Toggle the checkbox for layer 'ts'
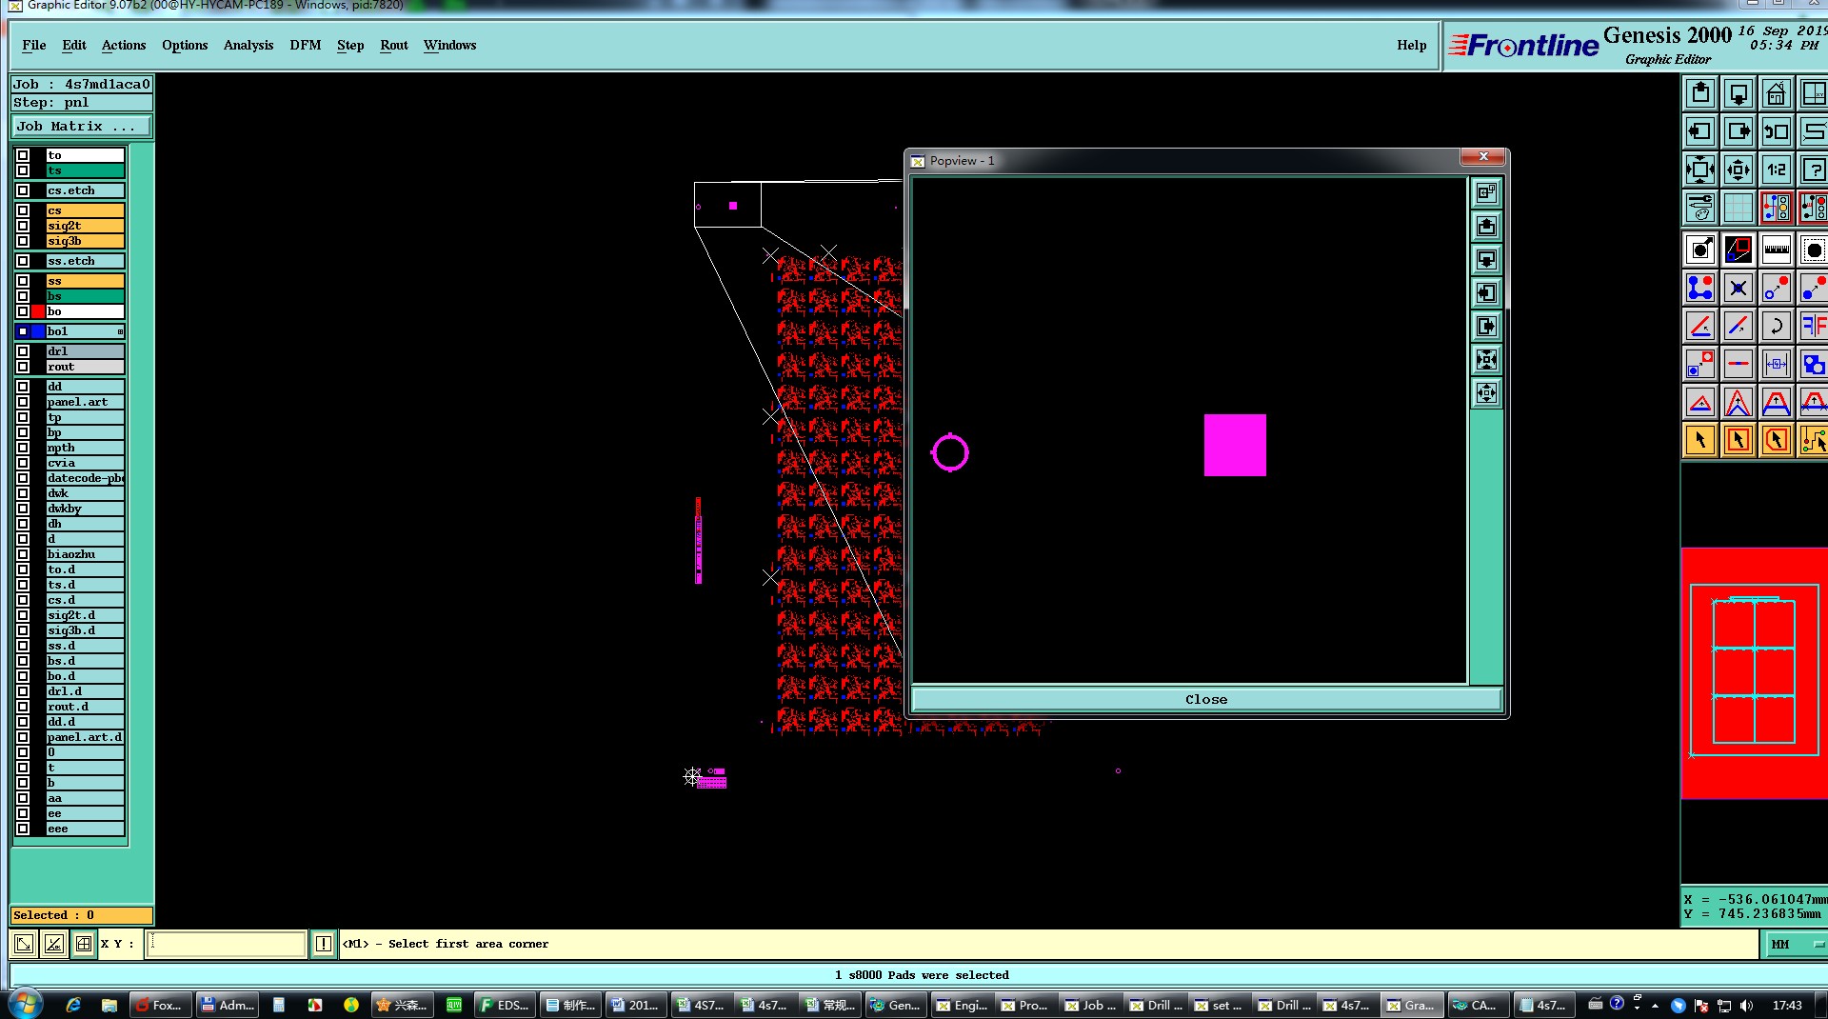This screenshot has height=1019, width=1828. (x=23, y=170)
